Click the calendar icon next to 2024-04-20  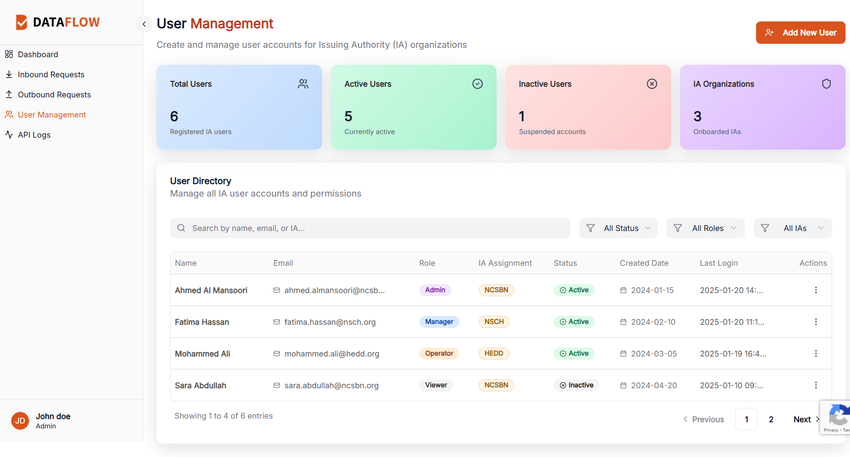(x=623, y=386)
